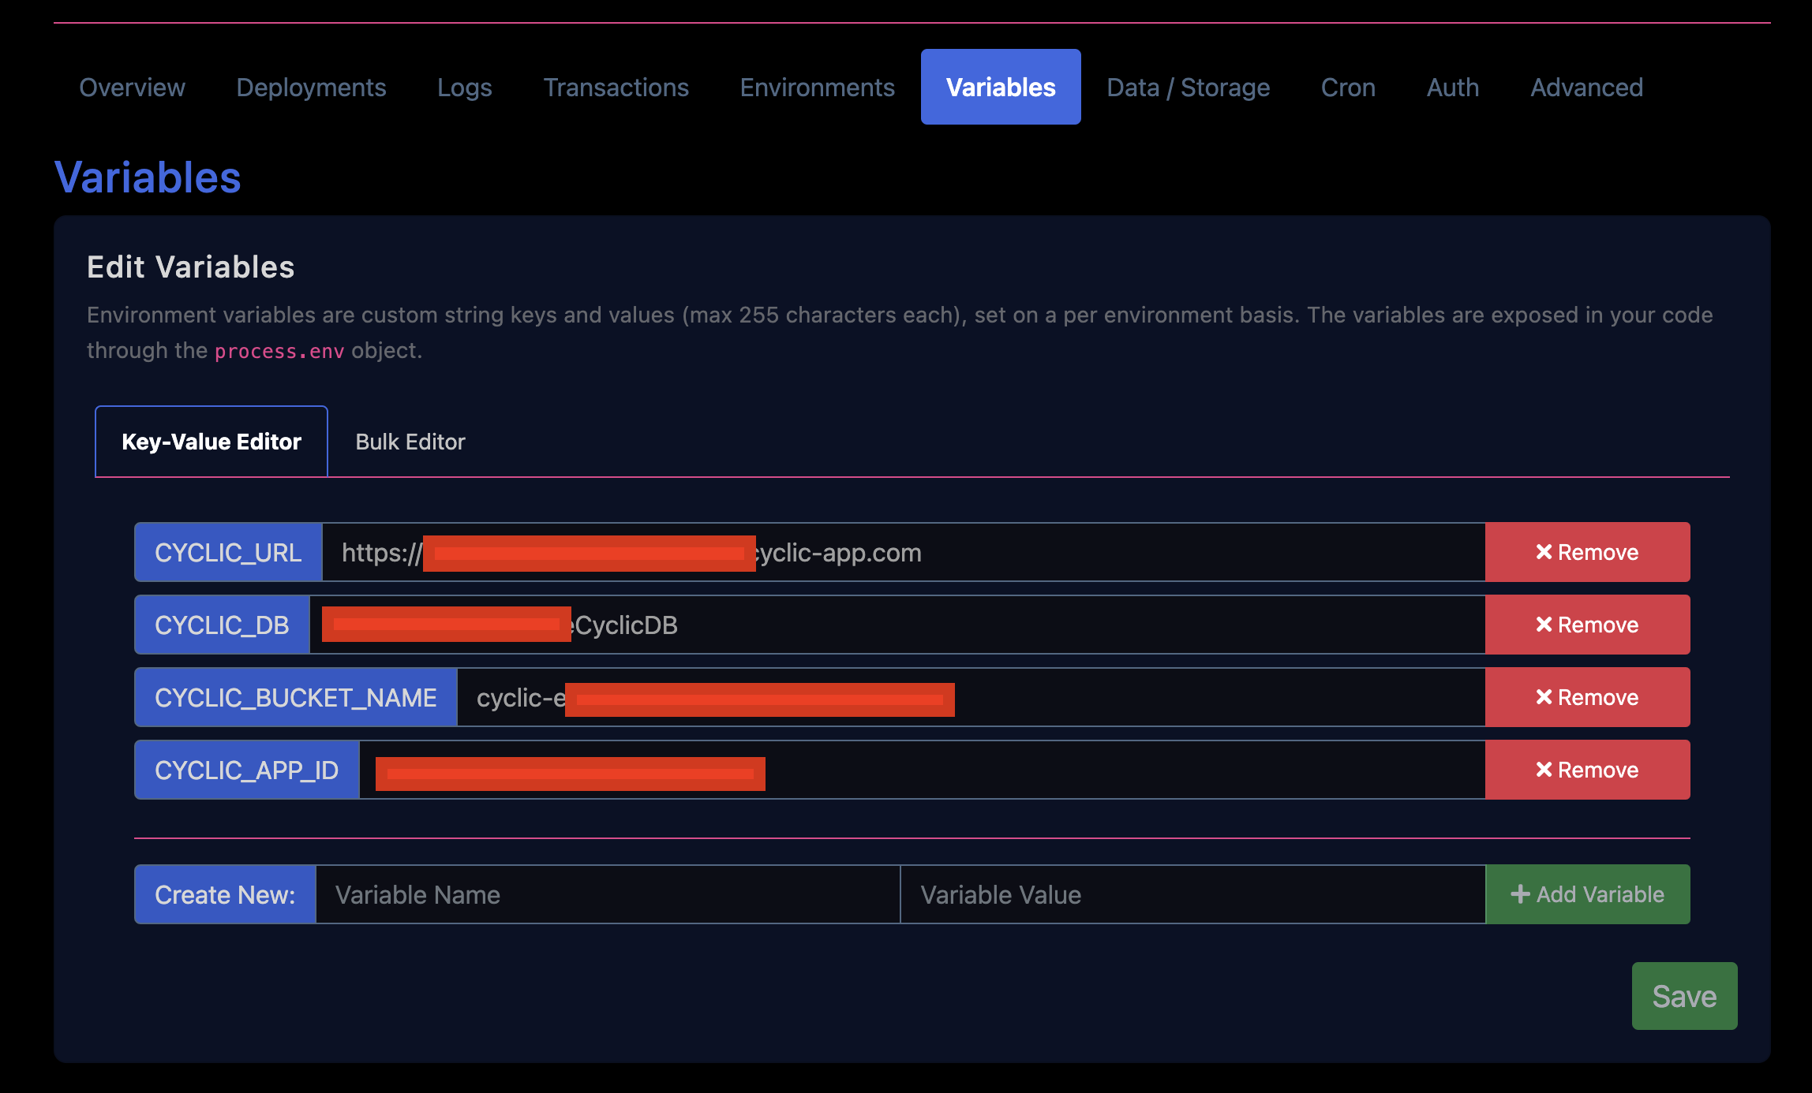The image size is (1812, 1093).
Task: Navigate to Data / Storage tab
Action: pyautogui.click(x=1188, y=87)
